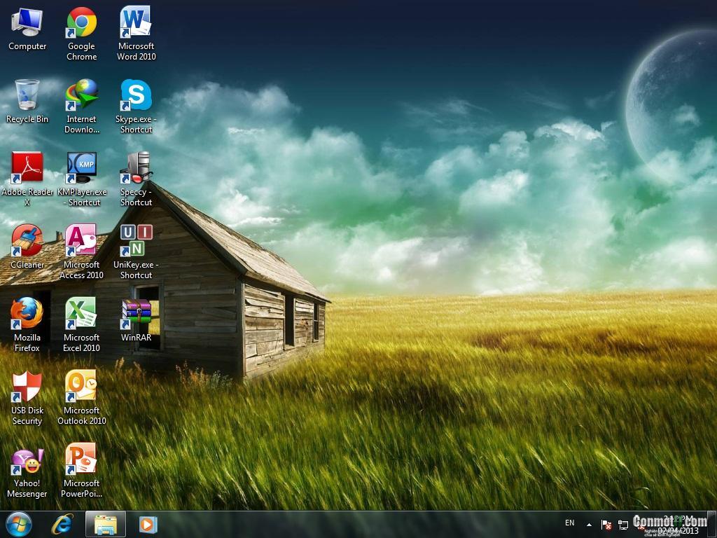Show hidden tray icons arrow
The width and height of the screenshot is (717, 538).
(590, 525)
